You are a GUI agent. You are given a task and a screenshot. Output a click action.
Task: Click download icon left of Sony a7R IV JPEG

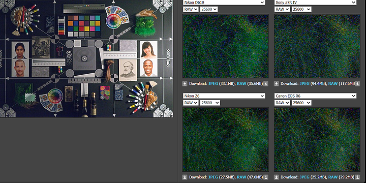(x=276, y=83)
